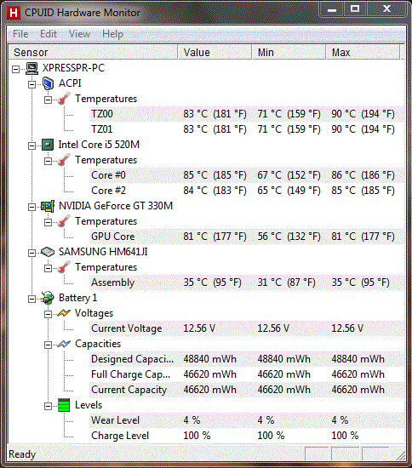Click the XPRESSPR-PC computer icon
412x468 pixels.
(x=31, y=68)
